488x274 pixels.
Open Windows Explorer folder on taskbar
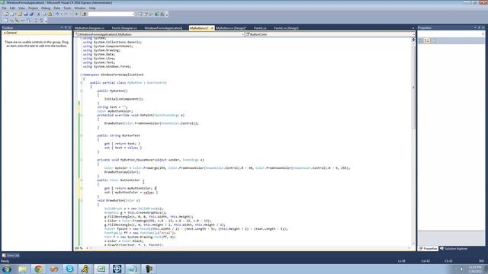22,269
